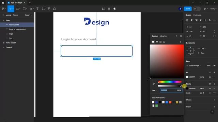Switch to the Libraries tab in picker
Screen dimensions: 218x122
point(163,36)
